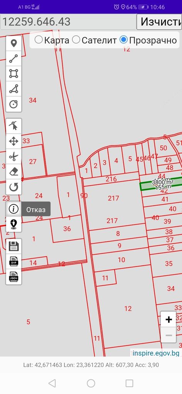Zoom in with the plus button

(x=169, y=319)
